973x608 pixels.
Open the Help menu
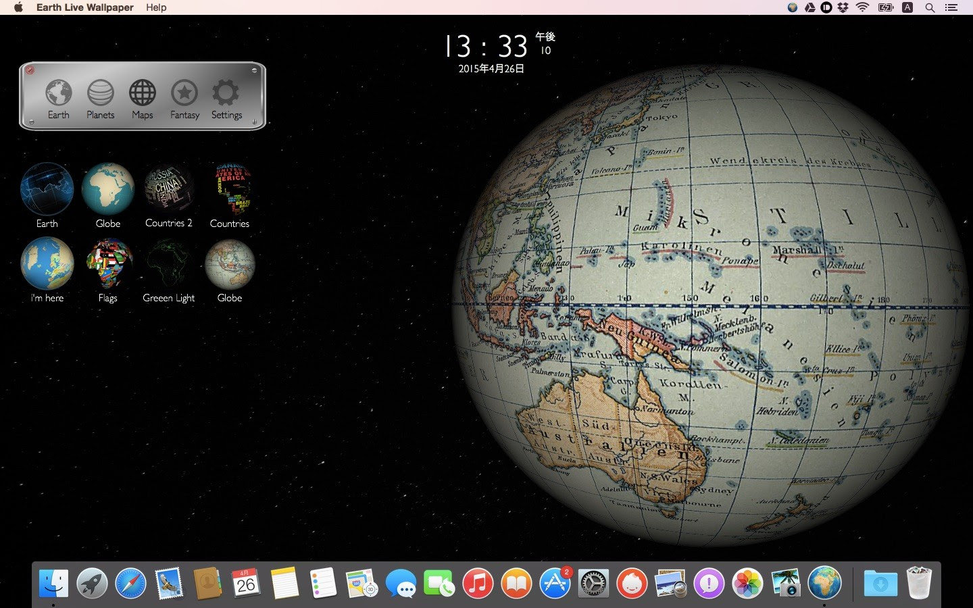(156, 7)
